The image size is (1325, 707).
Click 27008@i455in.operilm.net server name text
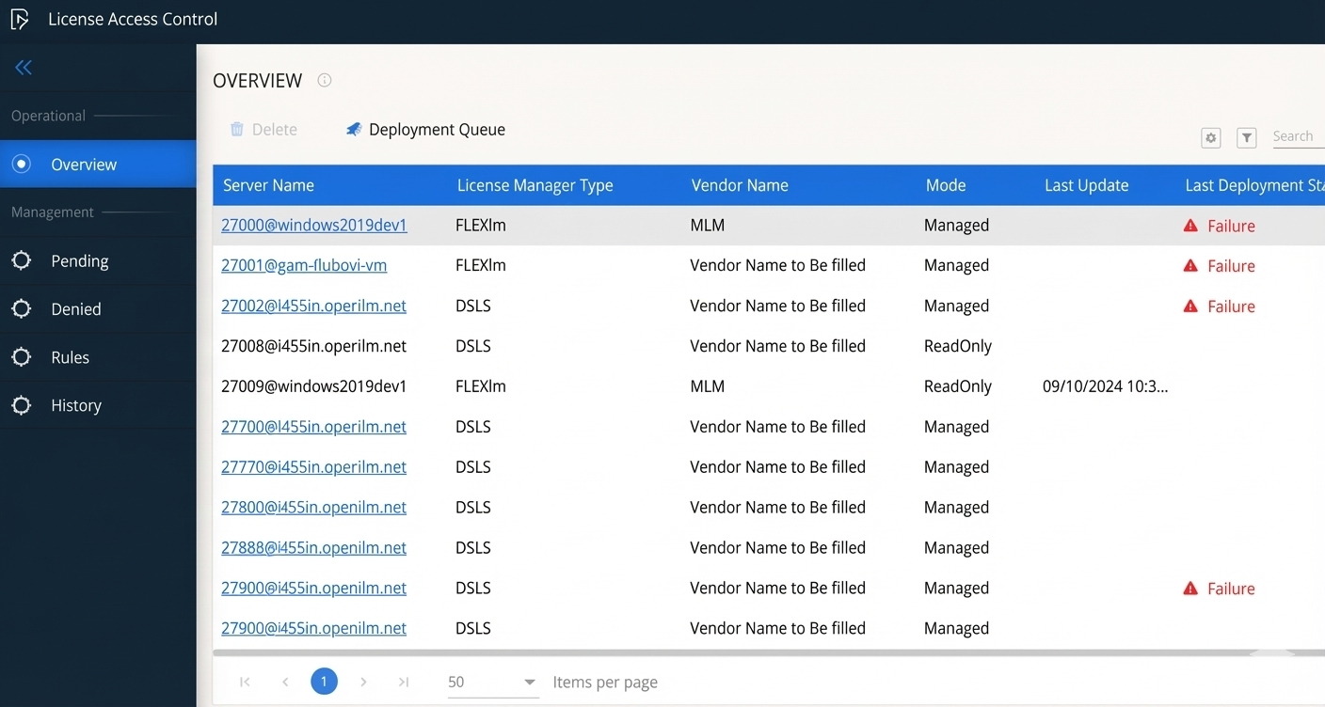pos(314,346)
